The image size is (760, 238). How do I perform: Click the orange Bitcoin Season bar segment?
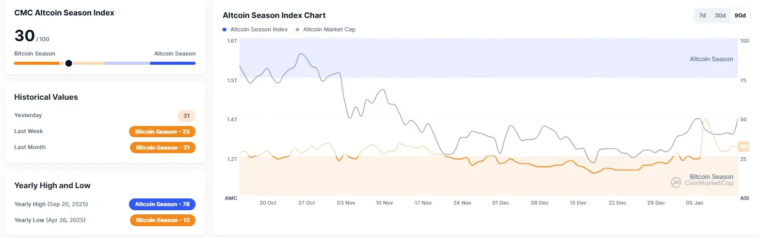(x=36, y=63)
